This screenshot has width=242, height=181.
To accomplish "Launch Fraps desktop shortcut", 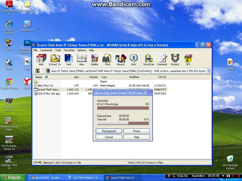I will coord(9,45).
